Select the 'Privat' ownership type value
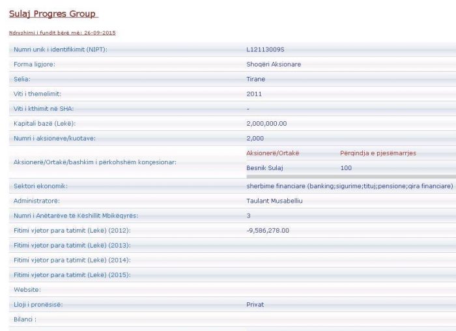The image size is (456, 331). (x=255, y=304)
